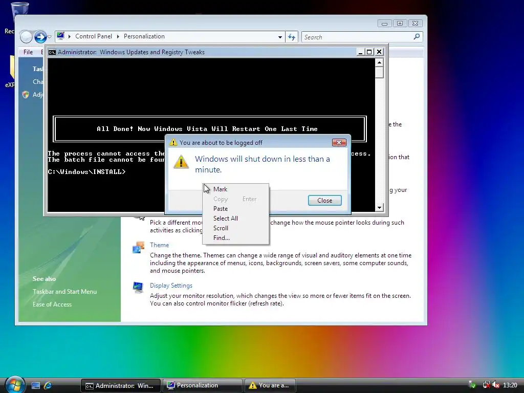Open File menu in Personalization window

(x=28, y=52)
